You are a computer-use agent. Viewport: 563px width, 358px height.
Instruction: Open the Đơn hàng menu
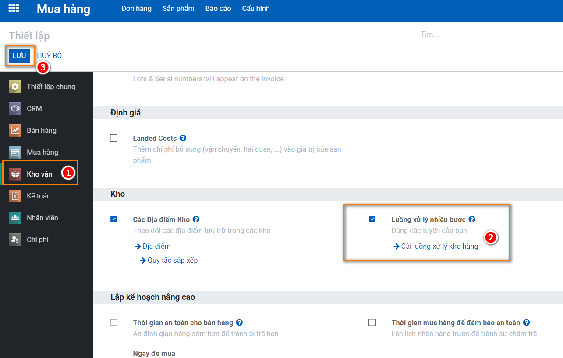click(x=136, y=8)
